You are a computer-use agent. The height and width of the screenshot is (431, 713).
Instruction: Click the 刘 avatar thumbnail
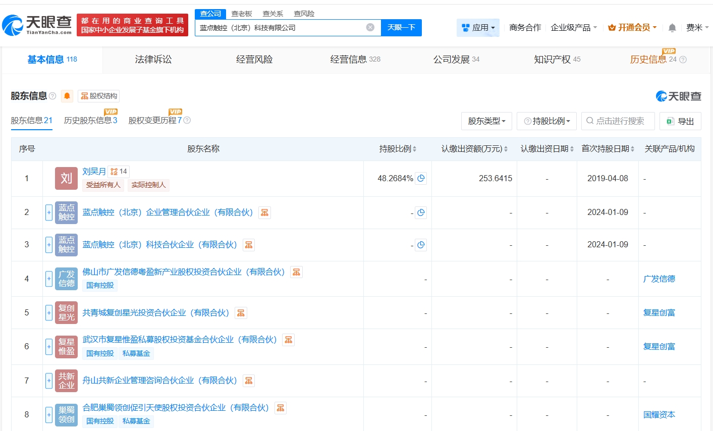(x=66, y=178)
